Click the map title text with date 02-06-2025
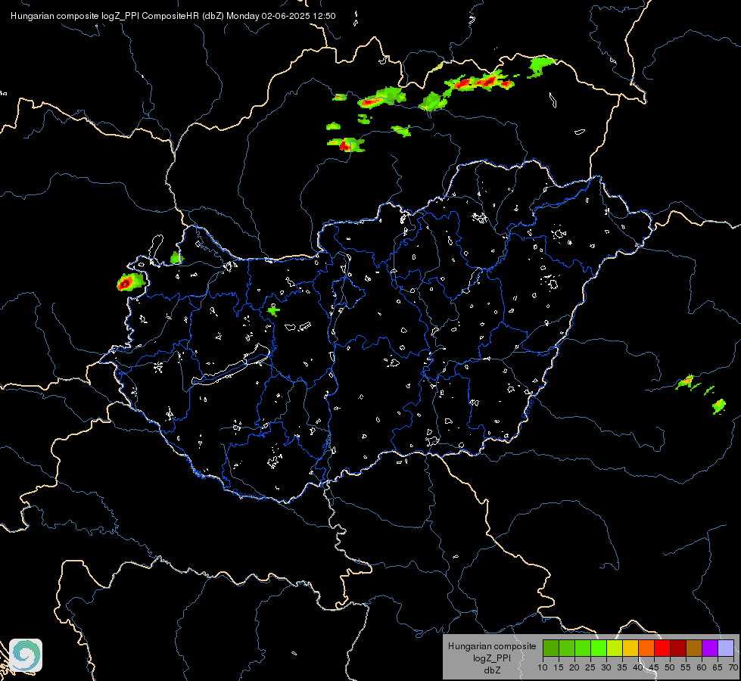The width and height of the screenshot is (741, 681). (x=173, y=16)
